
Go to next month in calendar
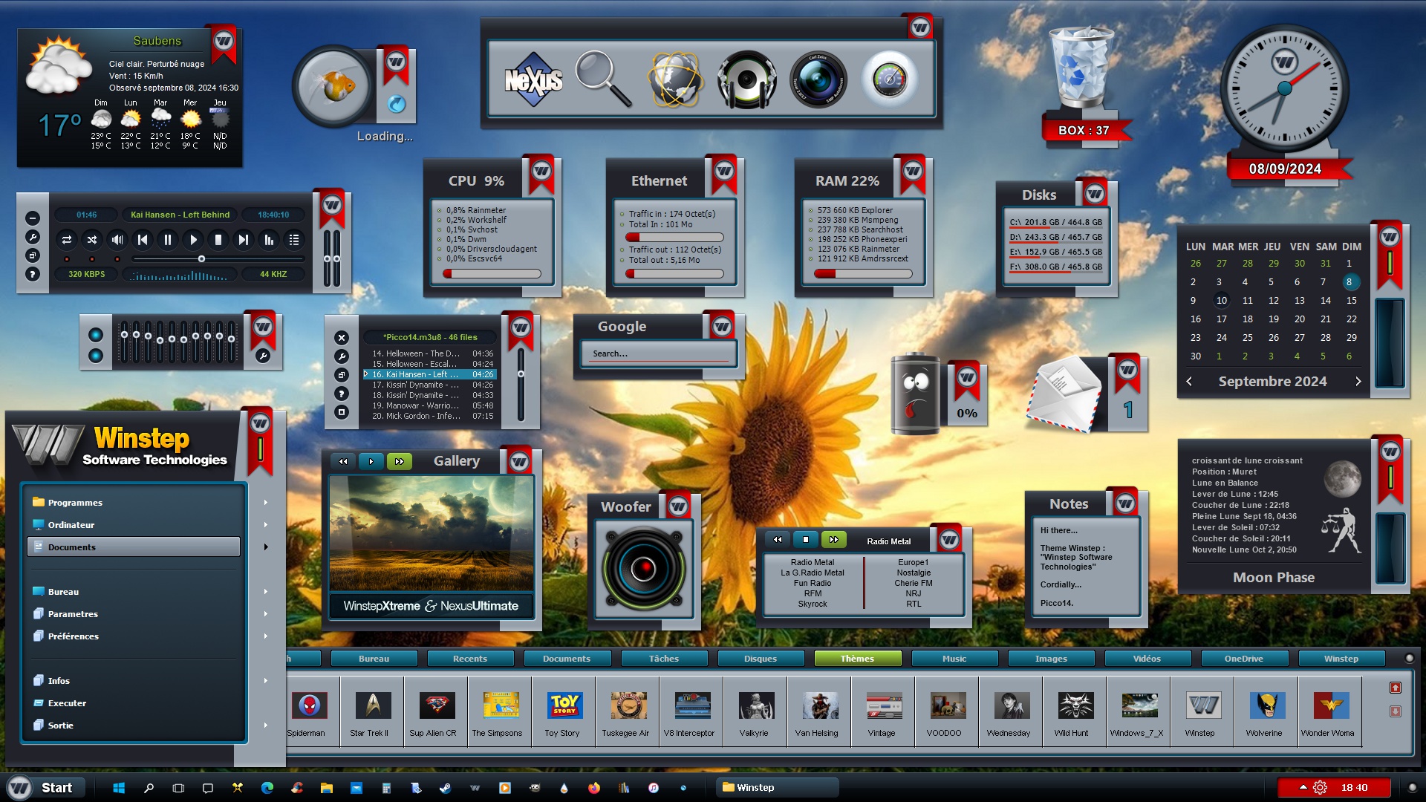tap(1358, 382)
